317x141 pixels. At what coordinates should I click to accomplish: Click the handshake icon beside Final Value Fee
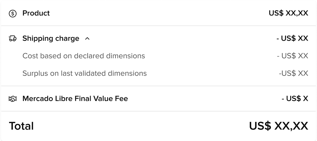pos(13,99)
